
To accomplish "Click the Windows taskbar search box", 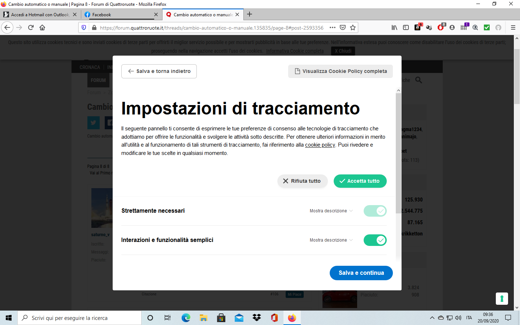I will [x=79, y=318].
